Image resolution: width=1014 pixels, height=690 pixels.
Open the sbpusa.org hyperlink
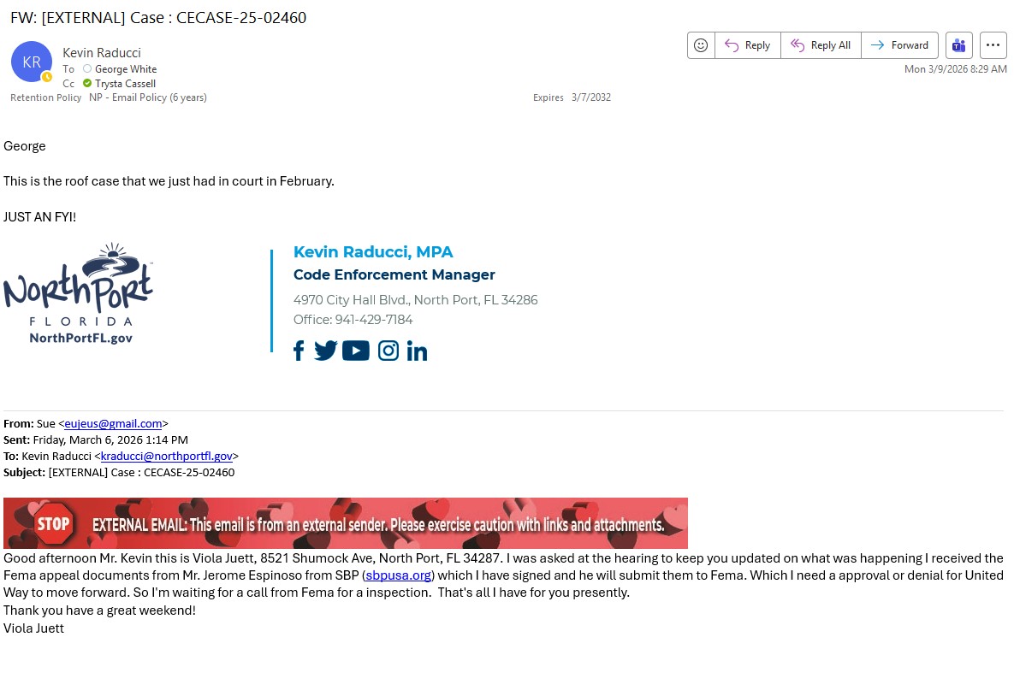click(399, 575)
